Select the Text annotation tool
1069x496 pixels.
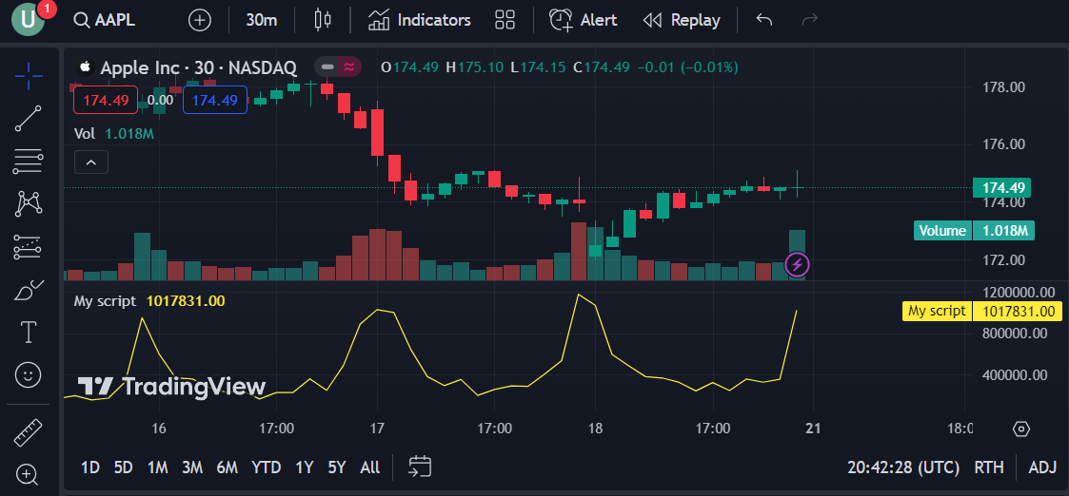tap(29, 333)
